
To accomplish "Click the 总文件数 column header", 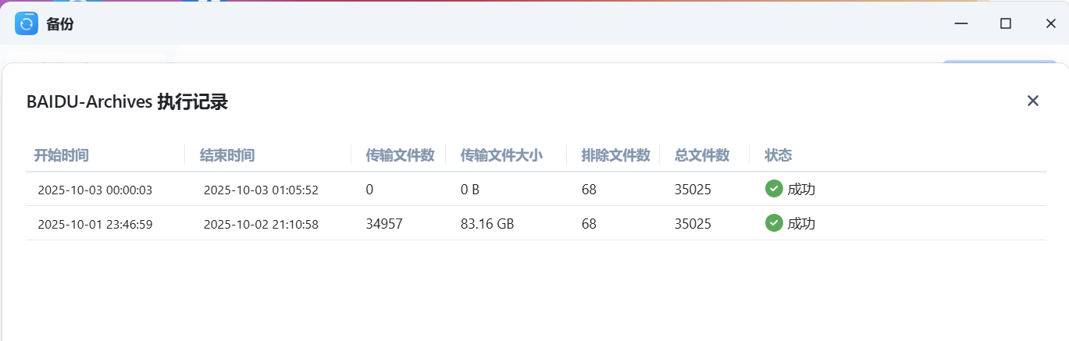I will 702,155.
